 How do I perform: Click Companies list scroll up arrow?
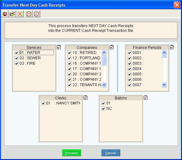pyautogui.click(x=104, y=53)
